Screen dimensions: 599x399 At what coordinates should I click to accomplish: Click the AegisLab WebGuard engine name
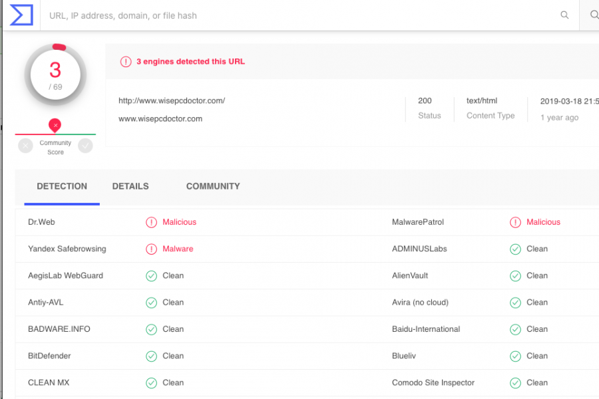[65, 276]
